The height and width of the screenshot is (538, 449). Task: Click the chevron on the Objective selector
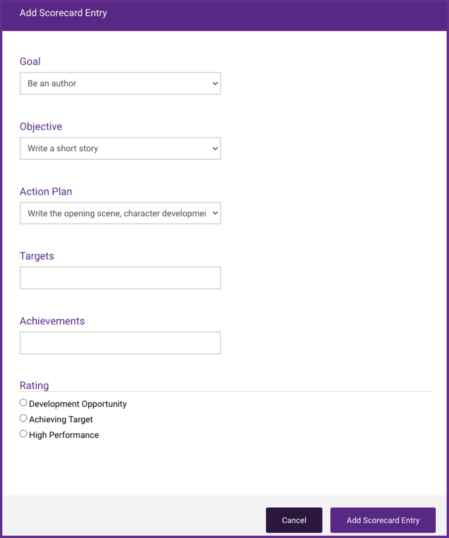(x=215, y=149)
